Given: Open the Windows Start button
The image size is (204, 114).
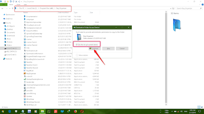Looking at the screenshot, I should (3, 111).
